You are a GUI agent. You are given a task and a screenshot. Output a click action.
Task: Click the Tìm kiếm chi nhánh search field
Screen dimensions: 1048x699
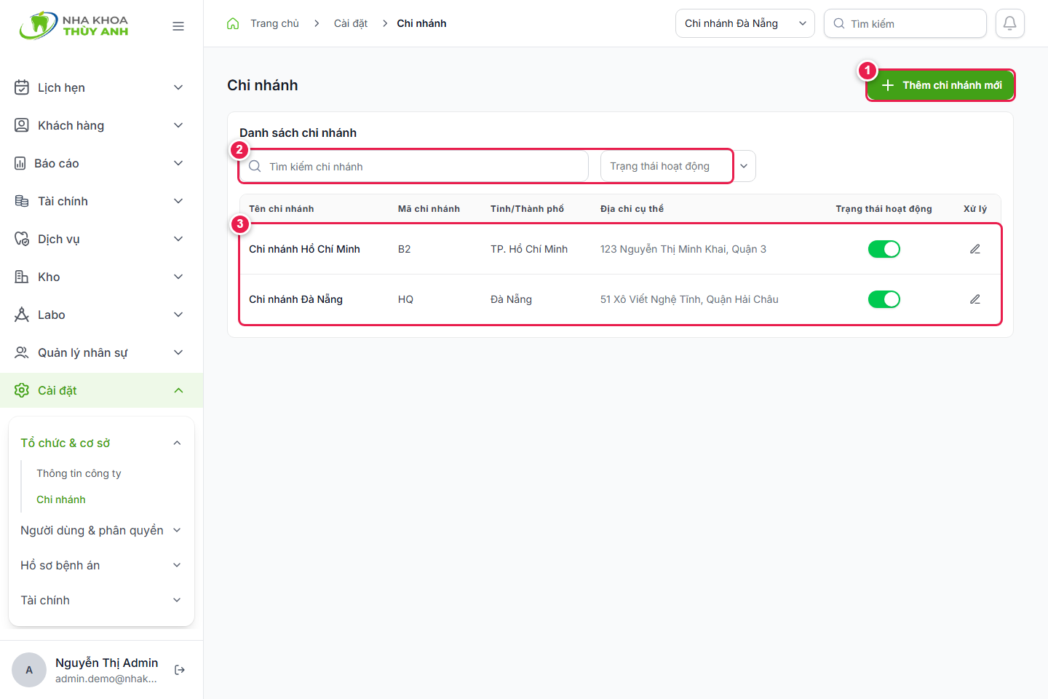coord(413,166)
